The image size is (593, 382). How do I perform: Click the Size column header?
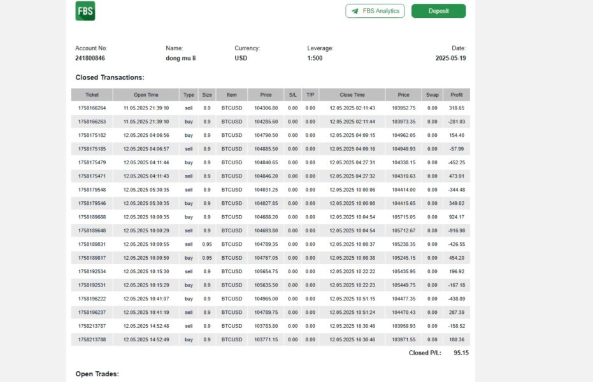pos(207,95)
